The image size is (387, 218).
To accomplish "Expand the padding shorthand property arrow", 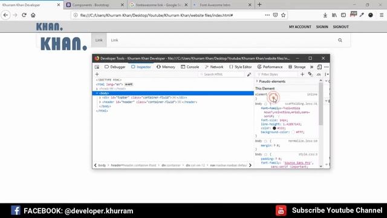I will click(276, 159).
